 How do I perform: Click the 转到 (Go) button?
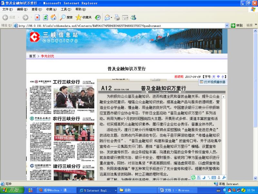point(237,26)
